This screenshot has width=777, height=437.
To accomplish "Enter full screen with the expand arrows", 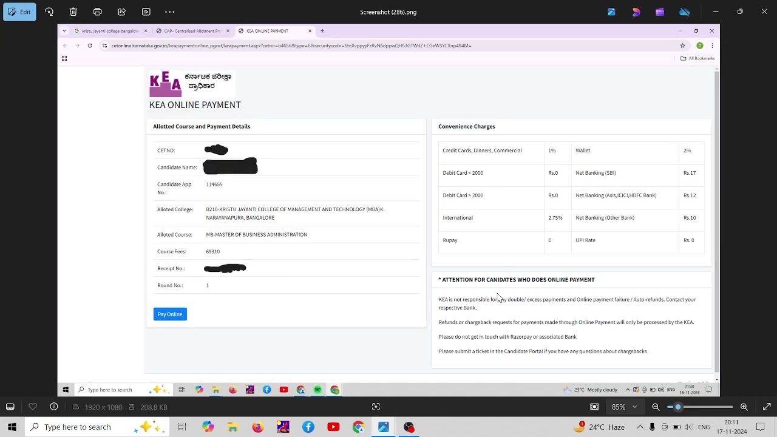I will click(x=767, y=407).
